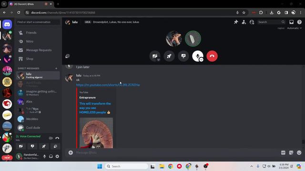Mute microphone in call controls

[x=198, y=56]
